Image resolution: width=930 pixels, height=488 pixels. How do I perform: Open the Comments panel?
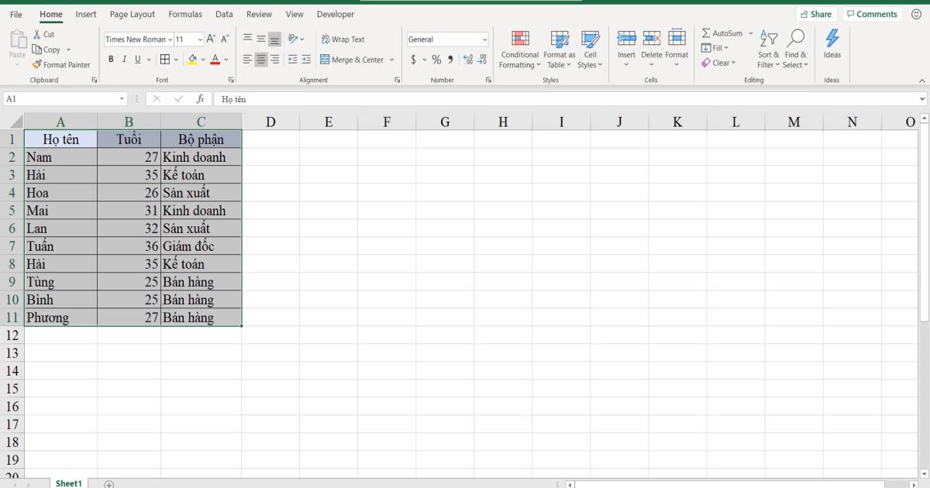click(x=872, y=13)
